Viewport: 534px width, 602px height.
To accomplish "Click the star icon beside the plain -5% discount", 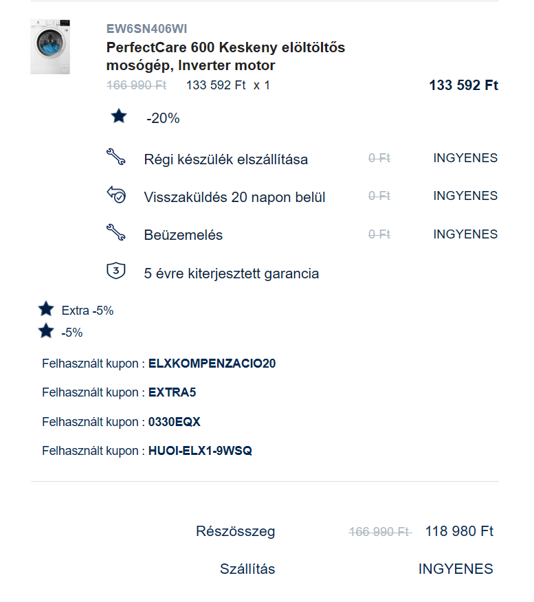I will 46,331.
